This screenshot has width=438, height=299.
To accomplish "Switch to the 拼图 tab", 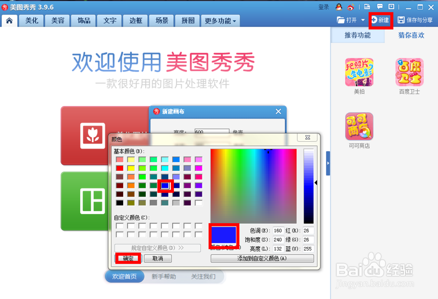I will click(x=188, y=21).
